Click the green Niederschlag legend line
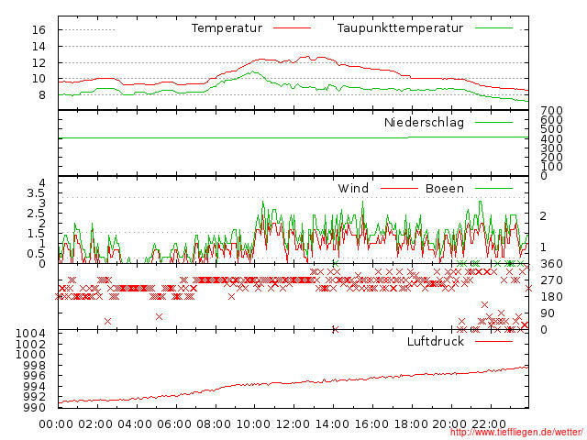Image resolution: width=587 pixels, height=440 pixels. [x=493, y=122]
